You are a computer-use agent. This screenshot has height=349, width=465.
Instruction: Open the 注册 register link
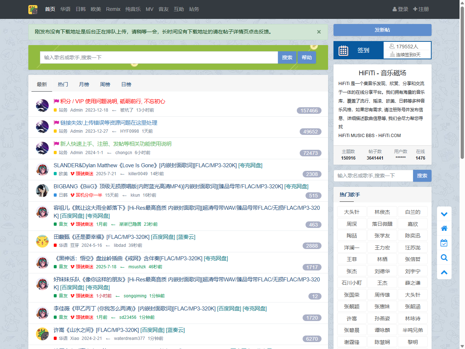[421, 9]
